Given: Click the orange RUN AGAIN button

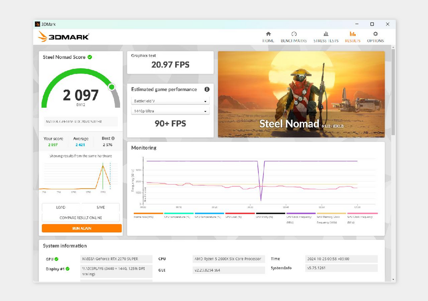Looking at the screenshot, I should pyautogui.click(x=82, y=228).
